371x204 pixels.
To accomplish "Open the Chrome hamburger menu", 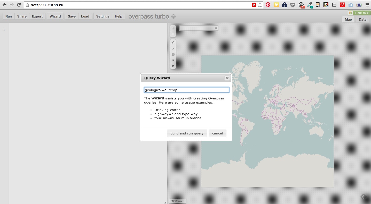I will (x=367, y=5).
